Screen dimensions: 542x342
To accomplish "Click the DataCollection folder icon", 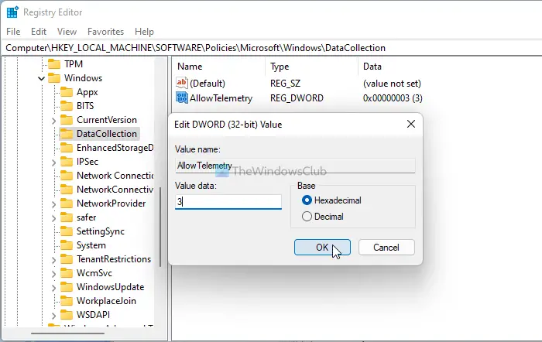I will pos(67,134).
